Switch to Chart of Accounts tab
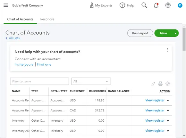Image resolution: width=186 pixels, height=138 pixels. click(20, 19)
